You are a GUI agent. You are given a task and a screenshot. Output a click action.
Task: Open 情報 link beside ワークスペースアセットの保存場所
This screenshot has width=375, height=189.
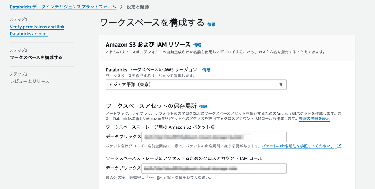pos(203,107)
